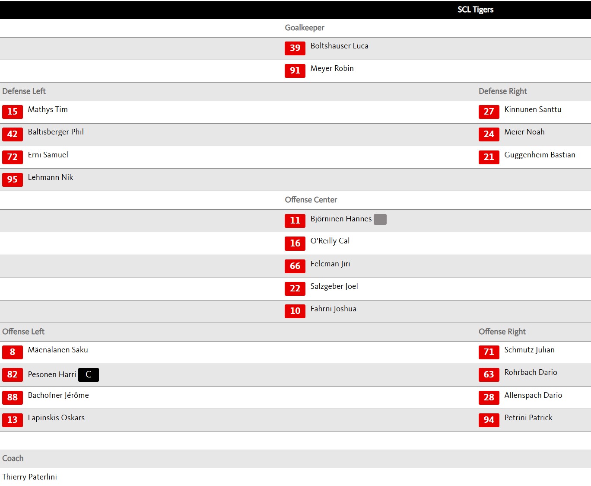Select the name Felcman Jiri
The width and height of the screenshot is (591, 486).
click(x=330, y=264)
